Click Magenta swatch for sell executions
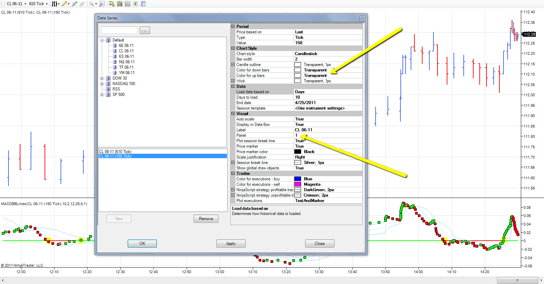The width and height of the screenshot is (544, 284). 298,184
